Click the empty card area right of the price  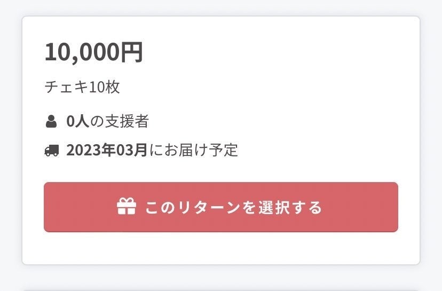(278, 52)
